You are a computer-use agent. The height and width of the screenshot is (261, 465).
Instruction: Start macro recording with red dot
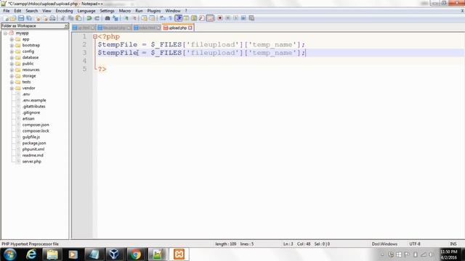point(219,18)
